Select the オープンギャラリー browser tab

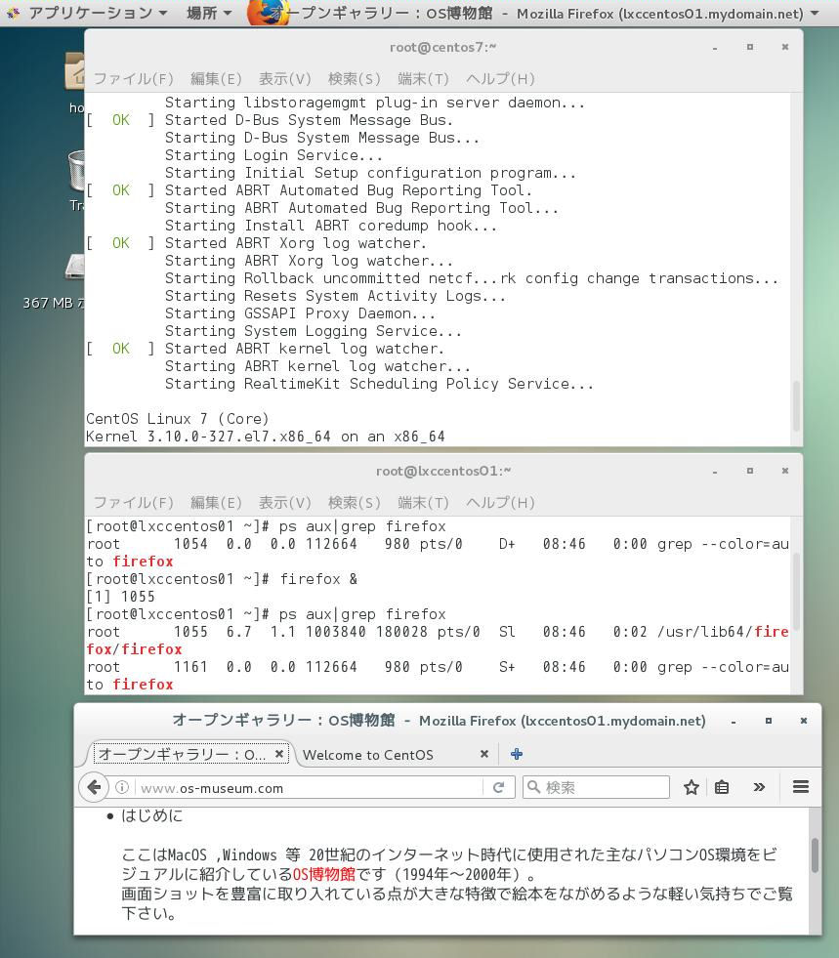189,755
